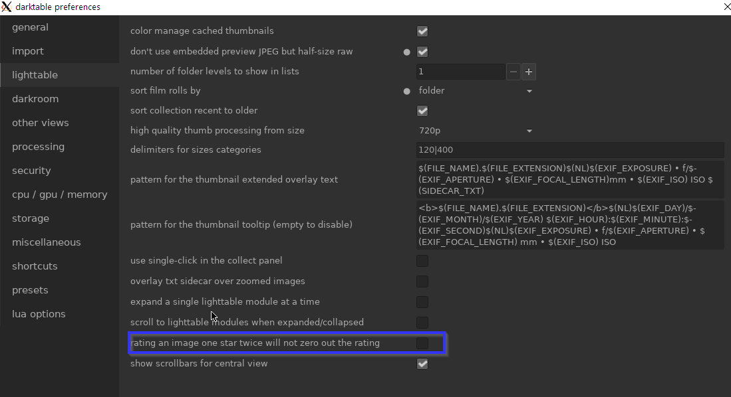Toggle sort collection recent to older
This screenshot has width=731, height=397.
[x=422, y=111]
